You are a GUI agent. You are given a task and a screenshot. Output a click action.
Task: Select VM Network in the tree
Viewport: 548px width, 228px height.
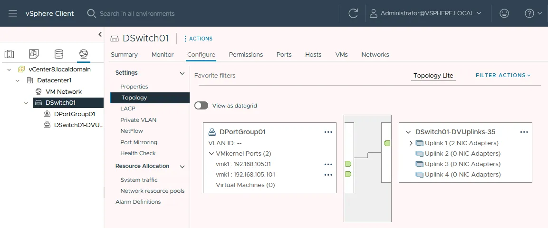pos(64,91)
